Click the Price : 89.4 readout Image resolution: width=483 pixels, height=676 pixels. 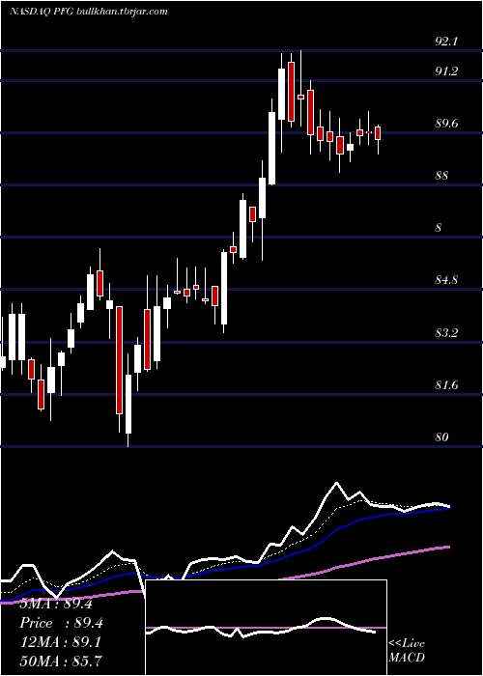tap(61, 623)
